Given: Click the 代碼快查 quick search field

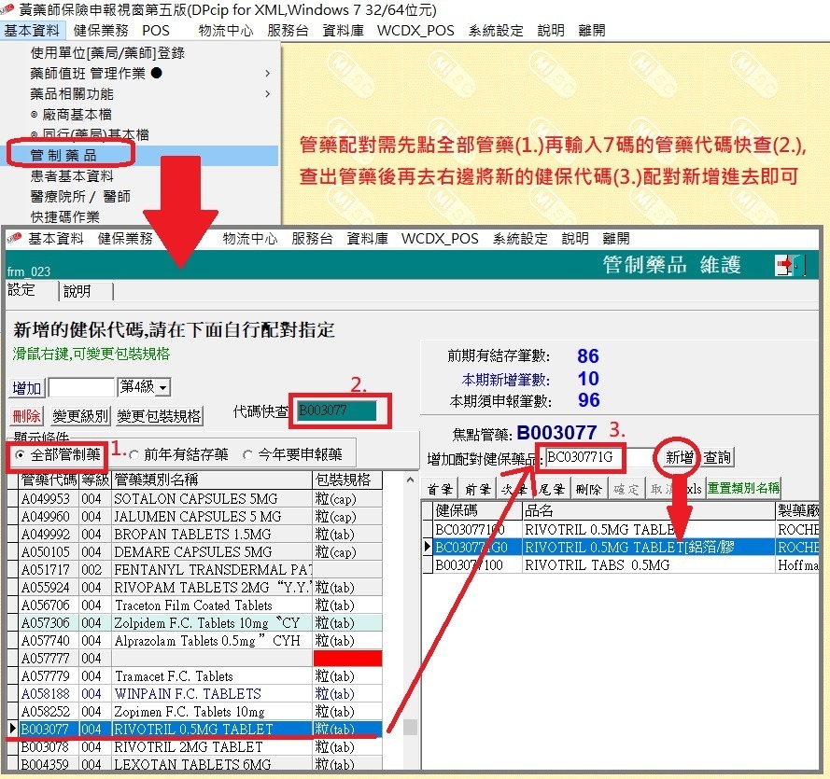Looking at the screenshot, I should 335,410.
